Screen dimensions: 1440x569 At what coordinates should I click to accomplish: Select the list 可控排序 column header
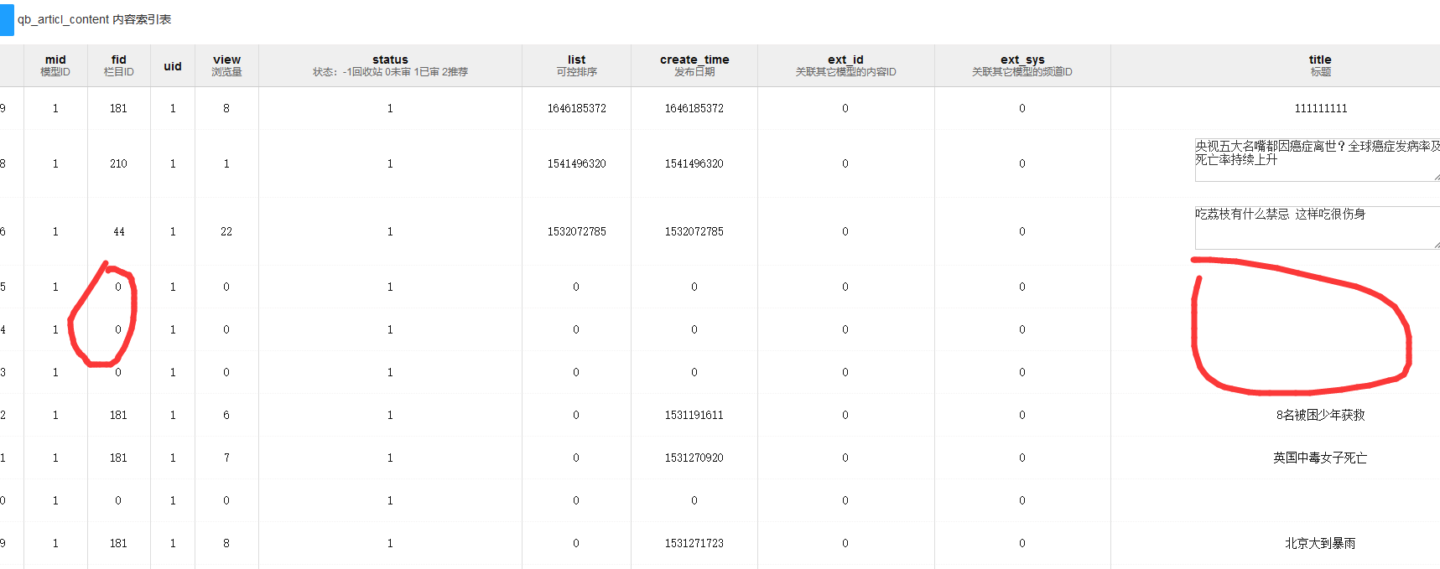(576, 65)
